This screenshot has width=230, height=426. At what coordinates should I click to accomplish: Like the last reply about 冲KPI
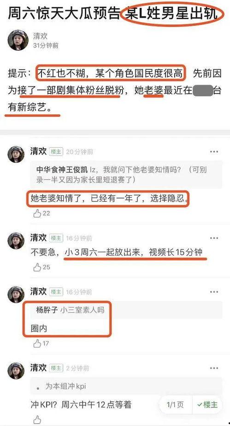click(37, 420)
